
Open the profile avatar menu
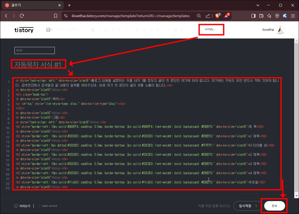(280, 30)
